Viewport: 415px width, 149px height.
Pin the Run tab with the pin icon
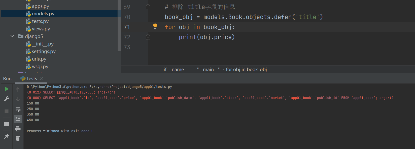click(x=7, y=136)
